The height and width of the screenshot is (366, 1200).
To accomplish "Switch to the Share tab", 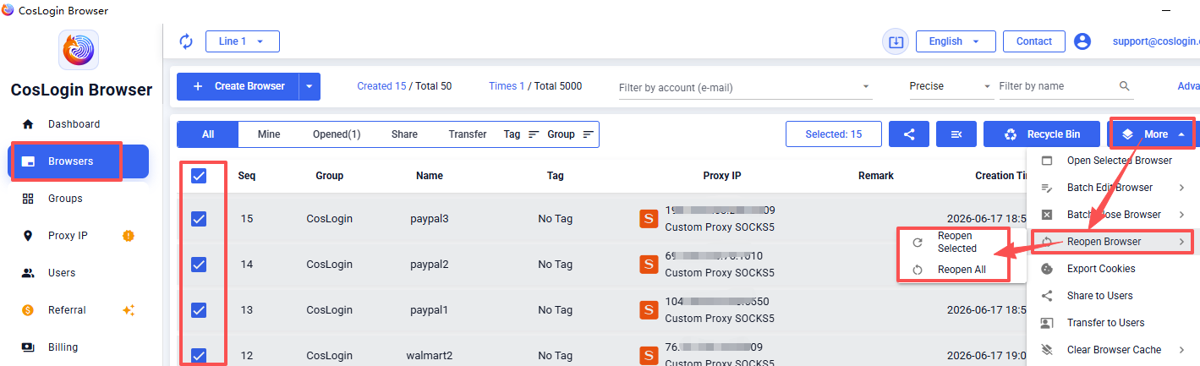I will click(404, 134).
